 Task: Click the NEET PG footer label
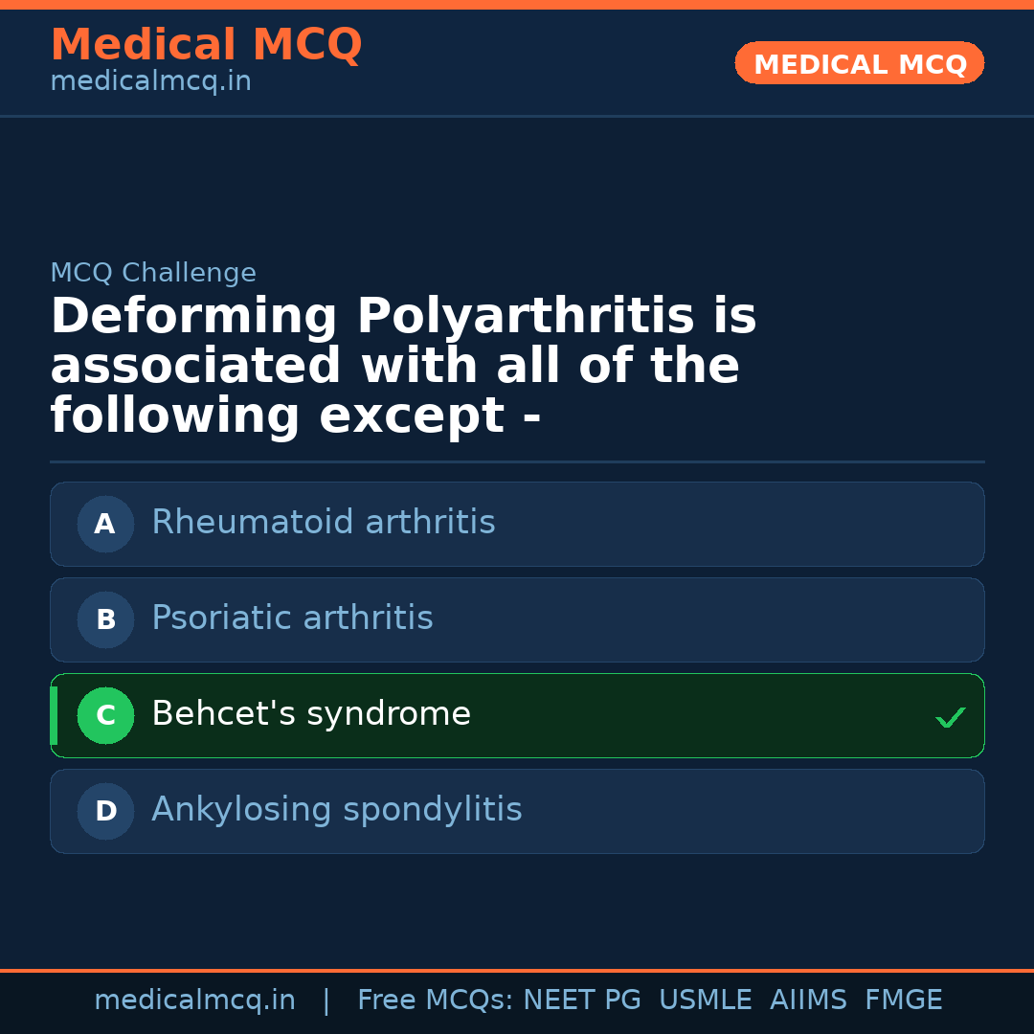(x=582, y=1000)
